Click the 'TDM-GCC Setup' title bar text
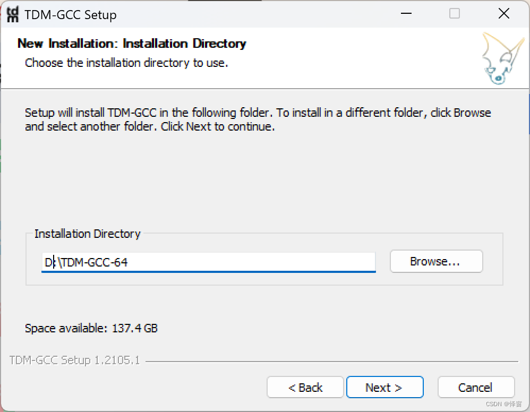Screen dimensions: 530x412 pyautogui.click(x=71, y=15)
